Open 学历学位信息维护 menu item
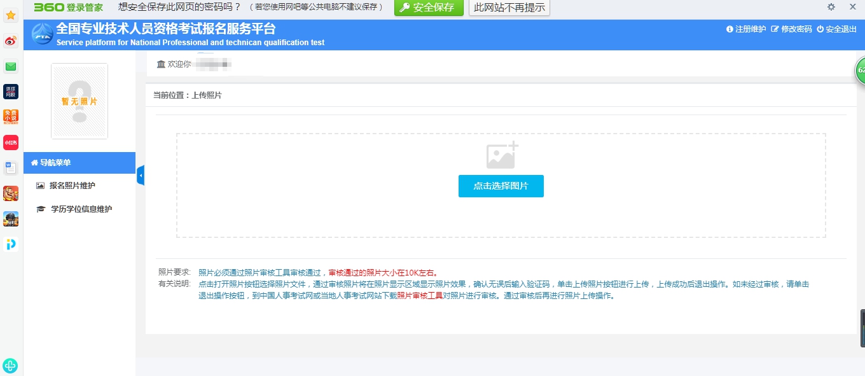Screen dimensions: 865x376 (x=81, y=209)
